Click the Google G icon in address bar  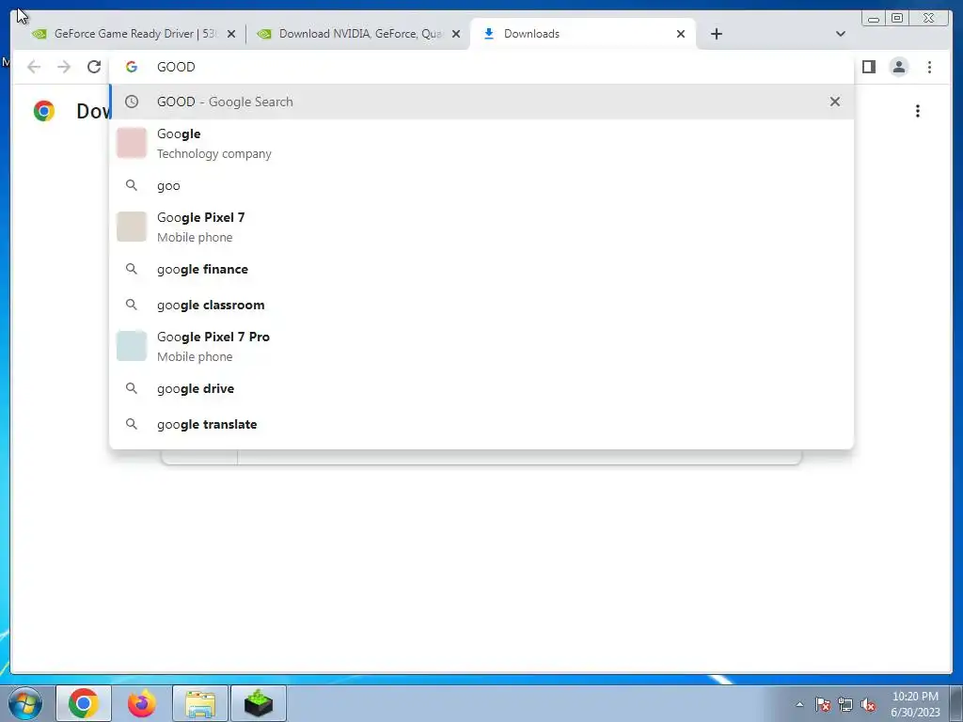click(x=132, y=67)
